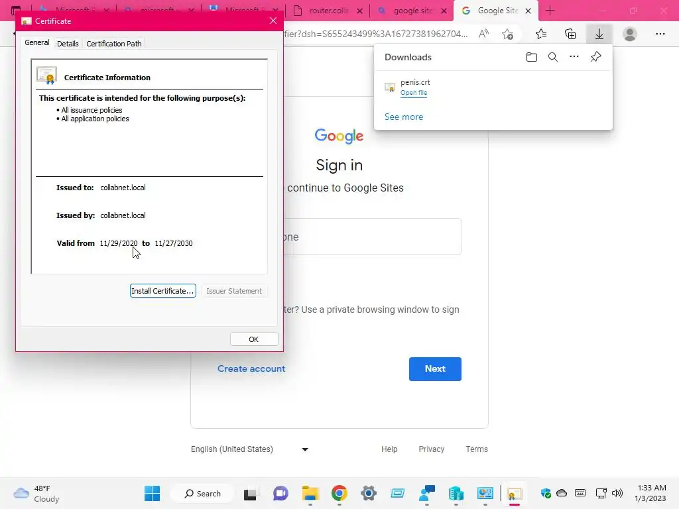Close the router.colla tab
The image size is (679, 509).
point(359,11)
